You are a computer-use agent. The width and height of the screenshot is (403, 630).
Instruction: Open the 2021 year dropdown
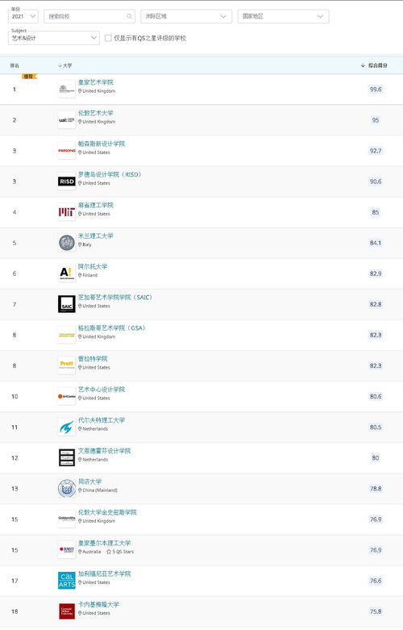pos(23,16)
